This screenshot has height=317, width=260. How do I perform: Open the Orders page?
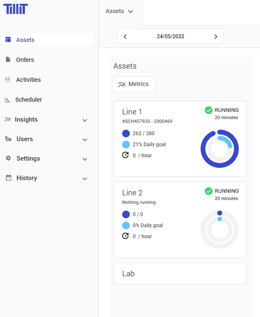25,60
